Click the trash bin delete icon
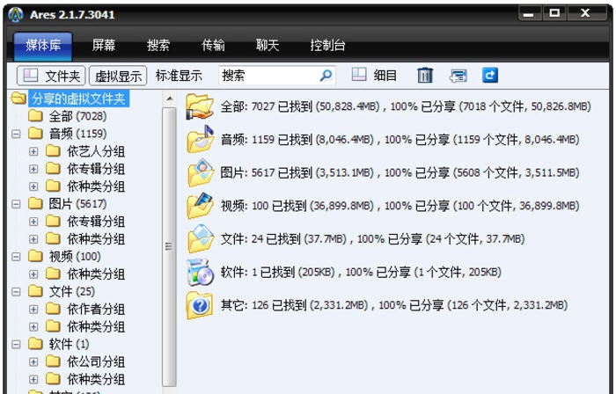The height and width of the screenshot is (394, 616). (x=425, y=75)
